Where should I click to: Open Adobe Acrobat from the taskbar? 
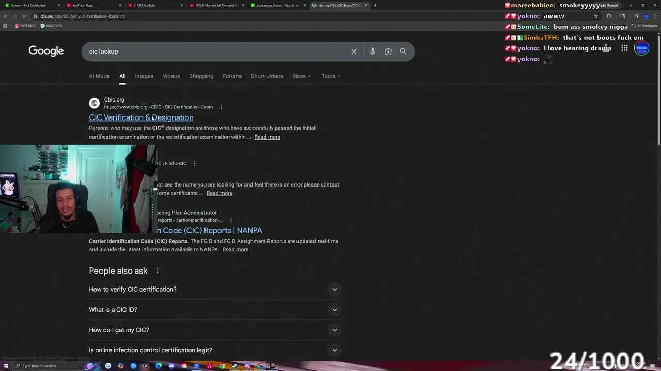[x=209, y=366]
